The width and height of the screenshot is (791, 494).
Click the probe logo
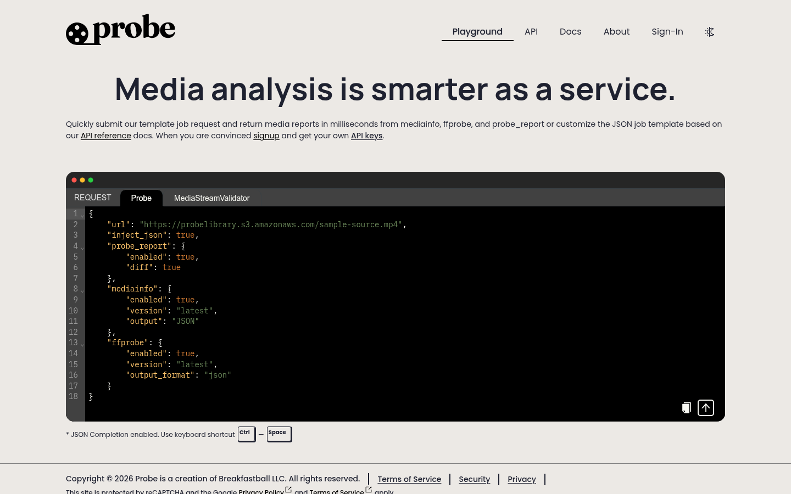(120, 30)
